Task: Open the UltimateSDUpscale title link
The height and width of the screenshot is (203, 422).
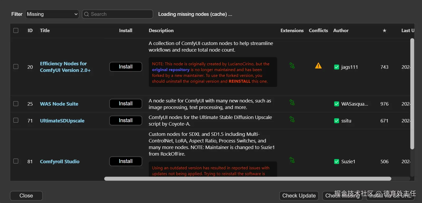Action: (62, 121)
